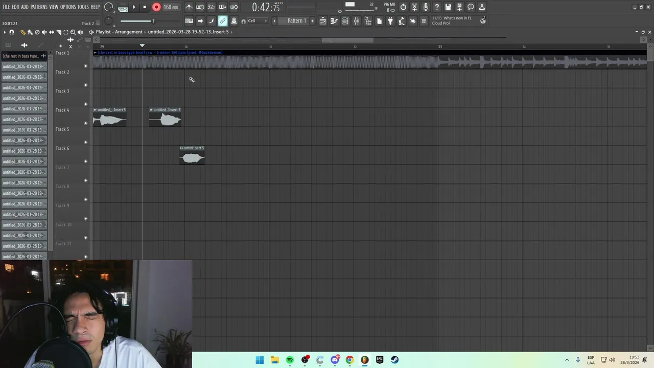Stop playback with the Stop button
654x368 pixels.
pyautogui.click(x=145, y=7)
